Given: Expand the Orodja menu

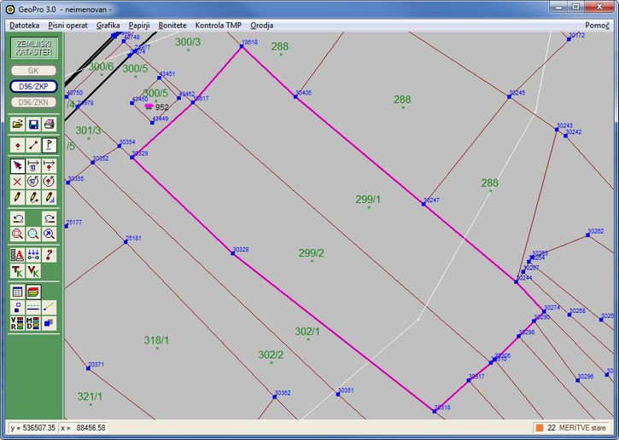Looking at the screenshot, I should click(x=261, y=26).
